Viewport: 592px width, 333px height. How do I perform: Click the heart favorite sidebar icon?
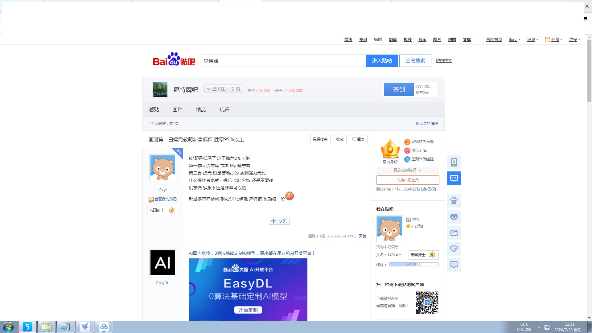[454, 249]
